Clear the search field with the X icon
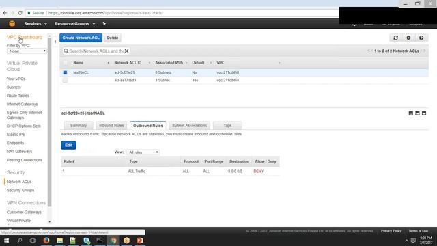Viewport: 437px width, 246px height. 126,51
